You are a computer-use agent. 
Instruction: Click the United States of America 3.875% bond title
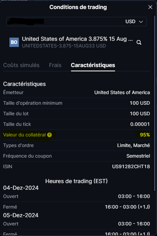click(x=77, y=39)
